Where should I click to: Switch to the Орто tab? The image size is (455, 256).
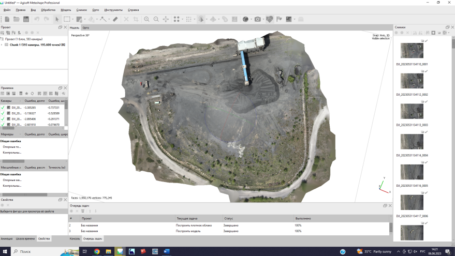point(86,27)
